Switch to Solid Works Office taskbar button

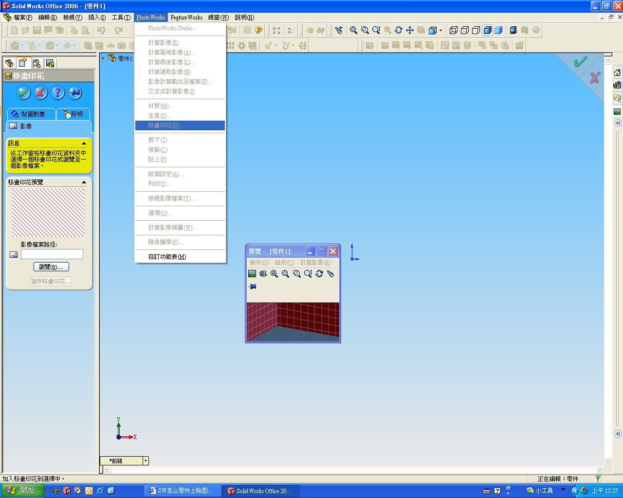pyautogui.click(x=260, y=491)
